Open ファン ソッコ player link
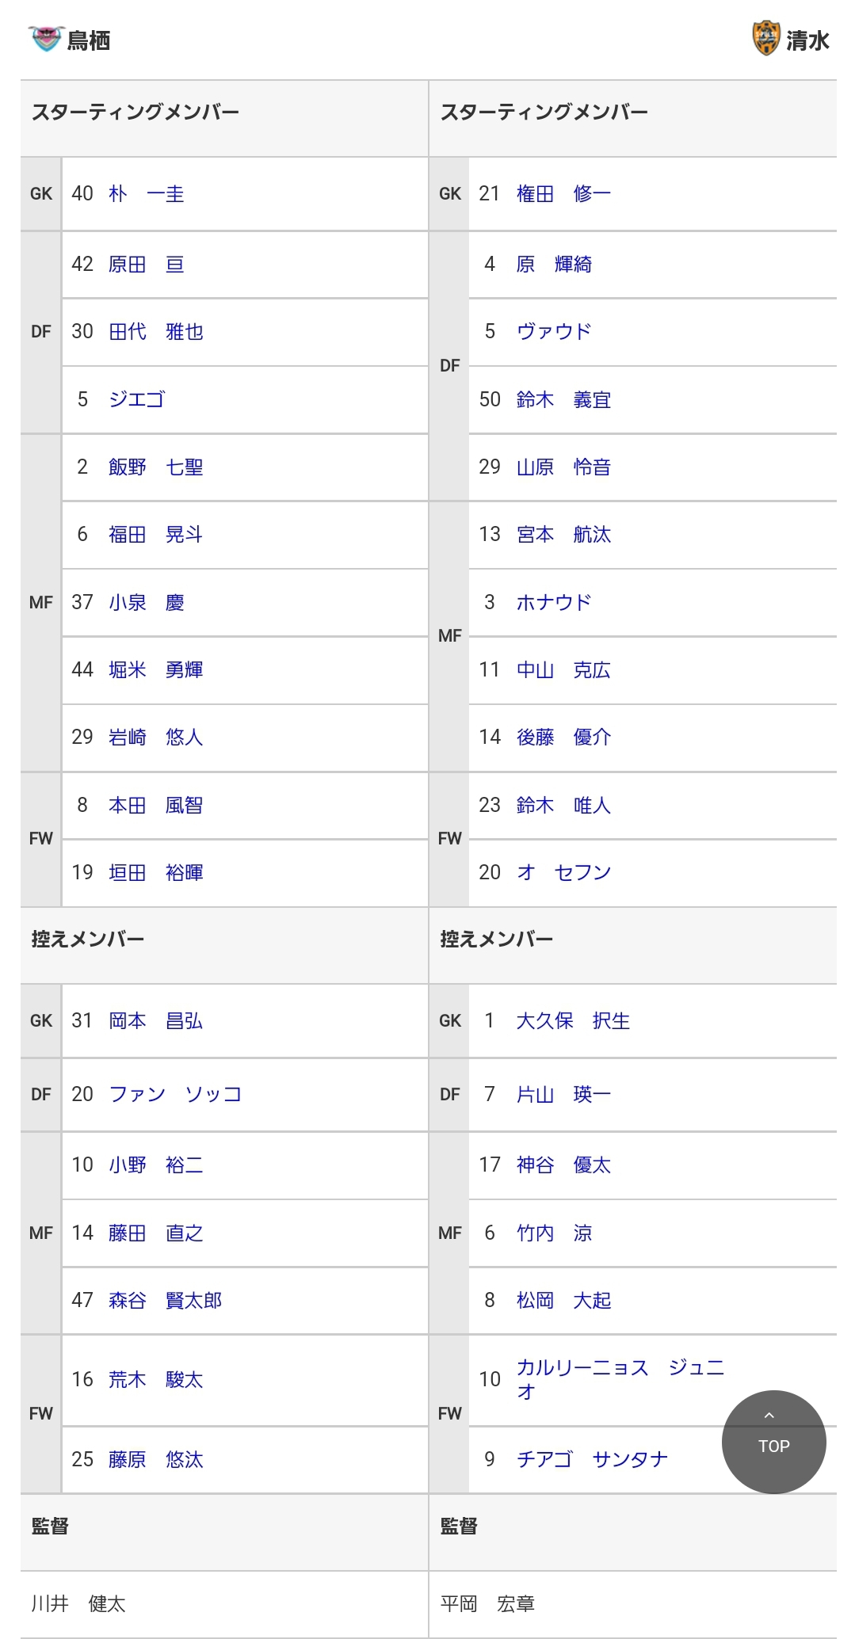The height and width of the screenshot is (1639, 855). point(175,1095)
